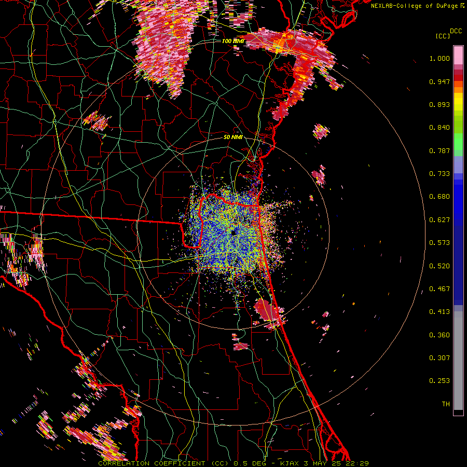Click the TH threshold legend label

[x=446, y=404]
